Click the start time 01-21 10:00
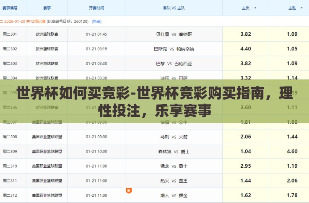Screen dimensions: 309x203 [96, 151]
